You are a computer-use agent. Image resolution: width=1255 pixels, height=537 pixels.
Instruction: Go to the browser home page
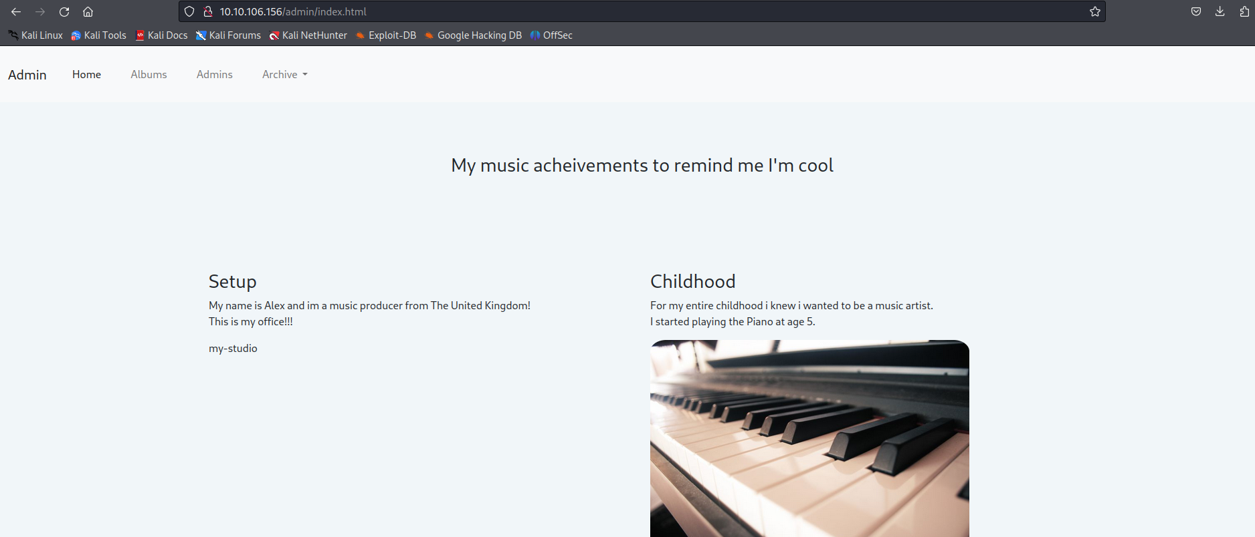pos(88,12)
